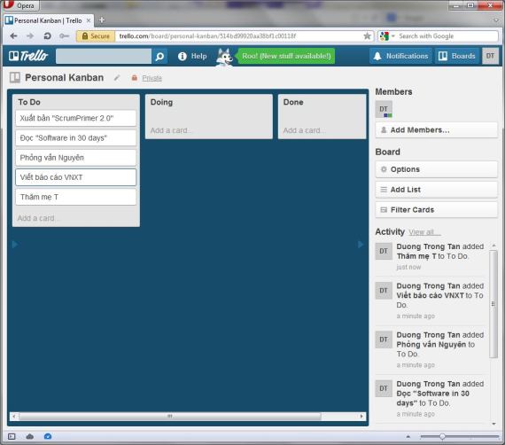Viewport: 505px width, 445px height.
Task: Click the Secure badge in address bar
Action: (x=96, y=36)
